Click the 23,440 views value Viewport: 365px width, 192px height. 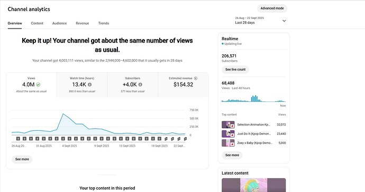click(281, 134)
